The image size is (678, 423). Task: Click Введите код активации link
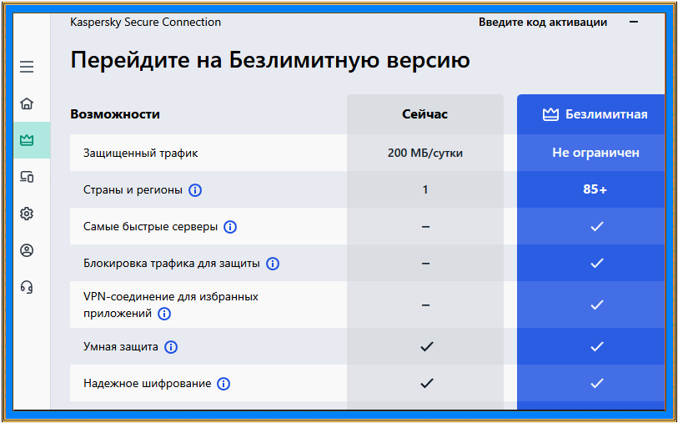coord(543,22)
